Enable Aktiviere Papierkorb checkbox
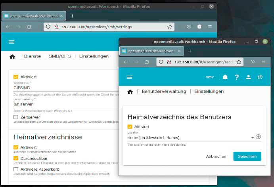 pos(16,169)
